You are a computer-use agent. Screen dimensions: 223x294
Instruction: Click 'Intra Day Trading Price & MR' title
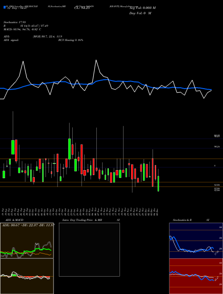point(82,220)
